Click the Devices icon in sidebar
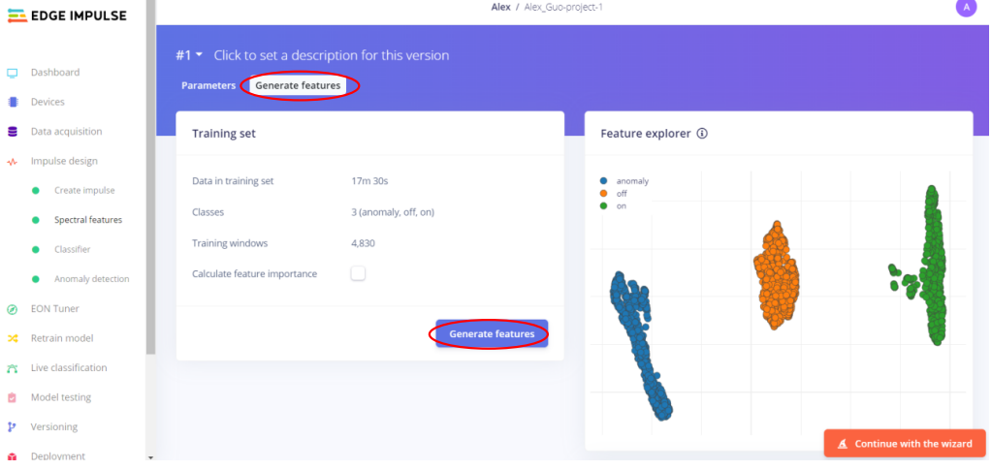This screenshot has width=992, height=470. click(x=13, y=102)
